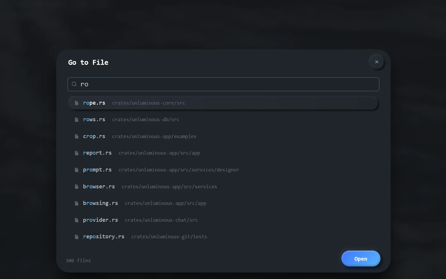Click path crates/unluminous-git/tests

pyautogui.click(x=169, y=237)
